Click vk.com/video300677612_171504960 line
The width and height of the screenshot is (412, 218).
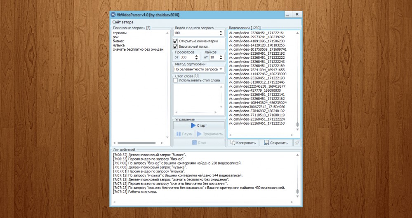[x=257, y=107]
